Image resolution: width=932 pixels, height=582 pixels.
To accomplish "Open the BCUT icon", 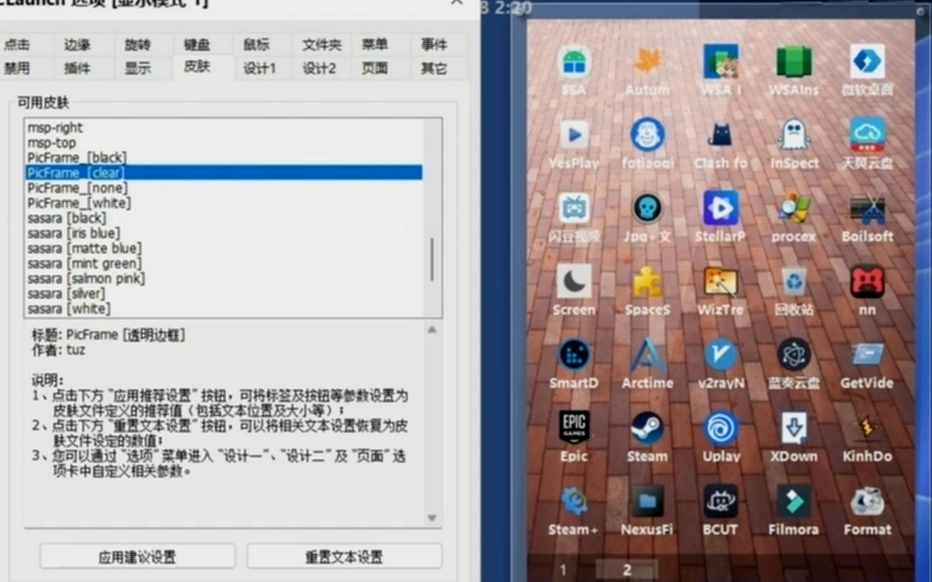I will pyautogui.click(x=721, y=501).
